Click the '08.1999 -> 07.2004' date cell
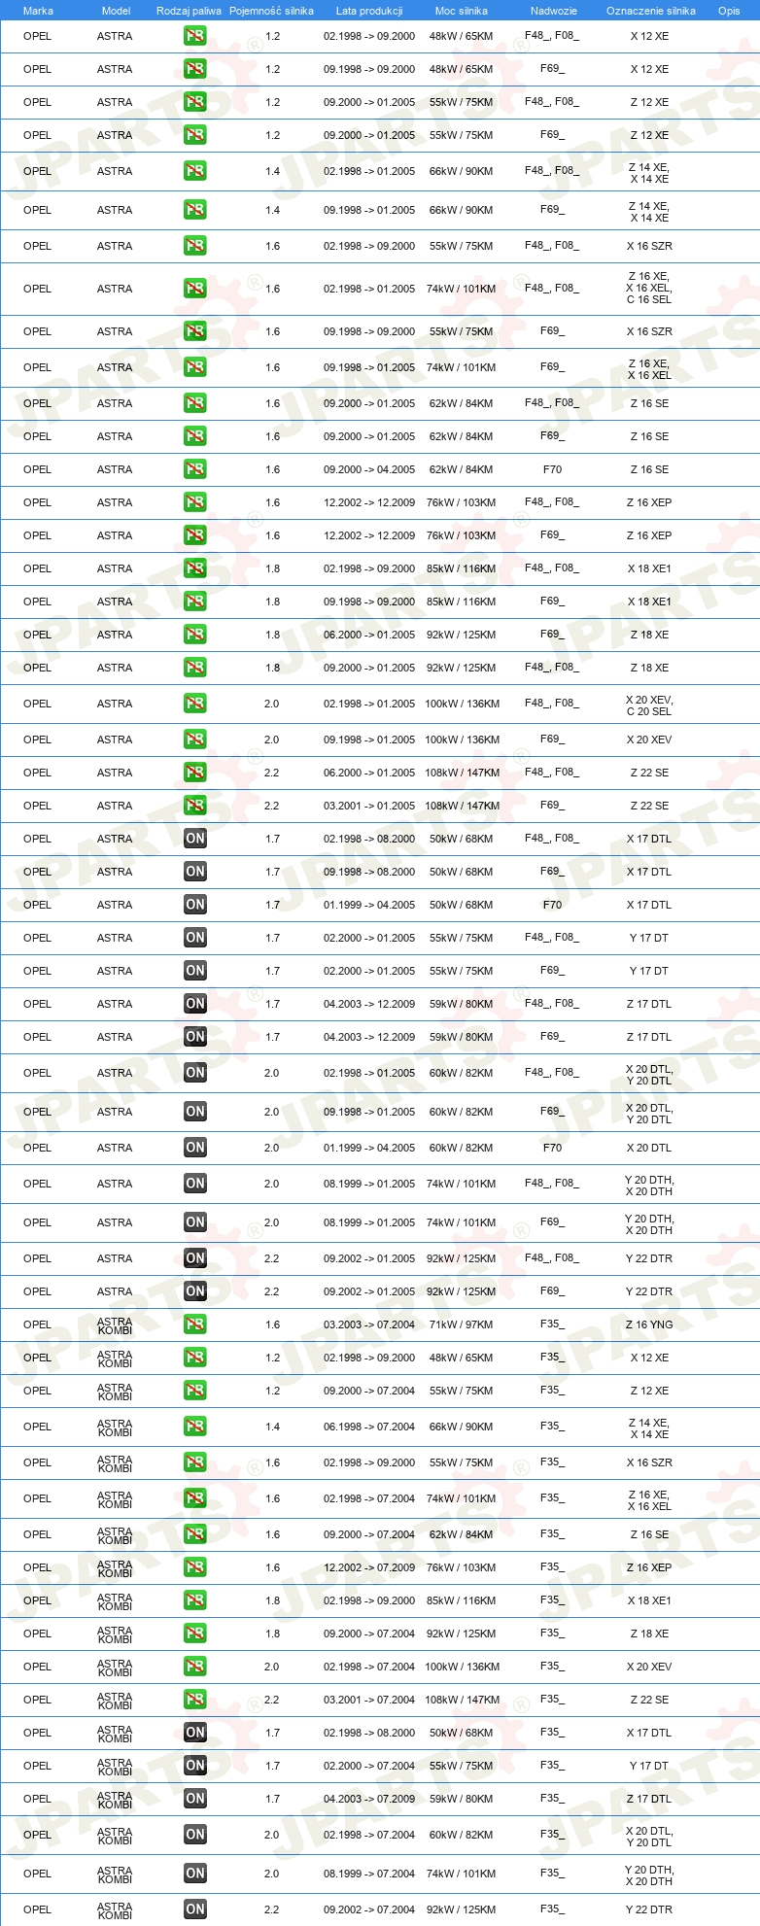The image size is (760, 1926). tap(369, 1874)
